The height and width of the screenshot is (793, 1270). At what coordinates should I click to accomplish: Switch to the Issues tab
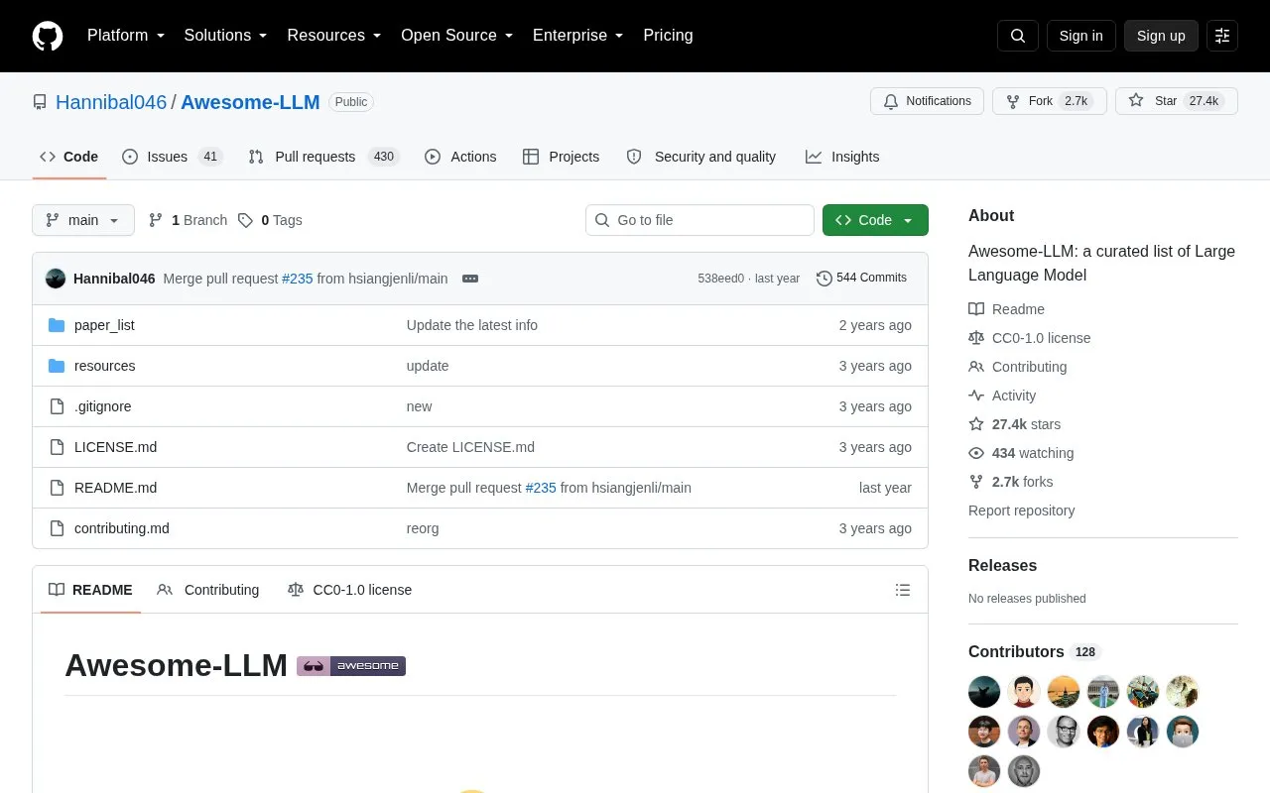coord(173,157)
